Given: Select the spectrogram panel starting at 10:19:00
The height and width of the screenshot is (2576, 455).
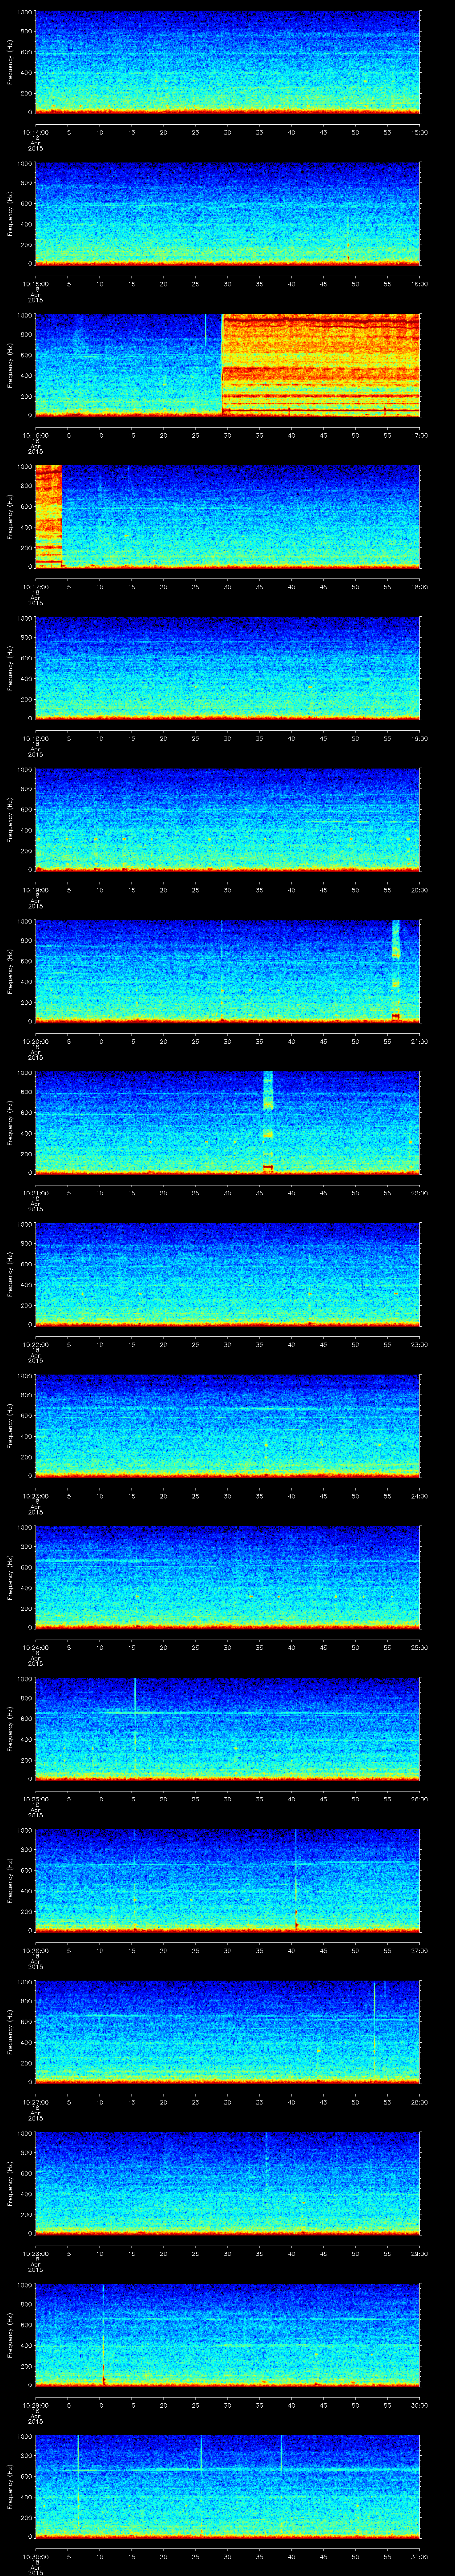Looking at the screenshot, I should tap(227, 819).
